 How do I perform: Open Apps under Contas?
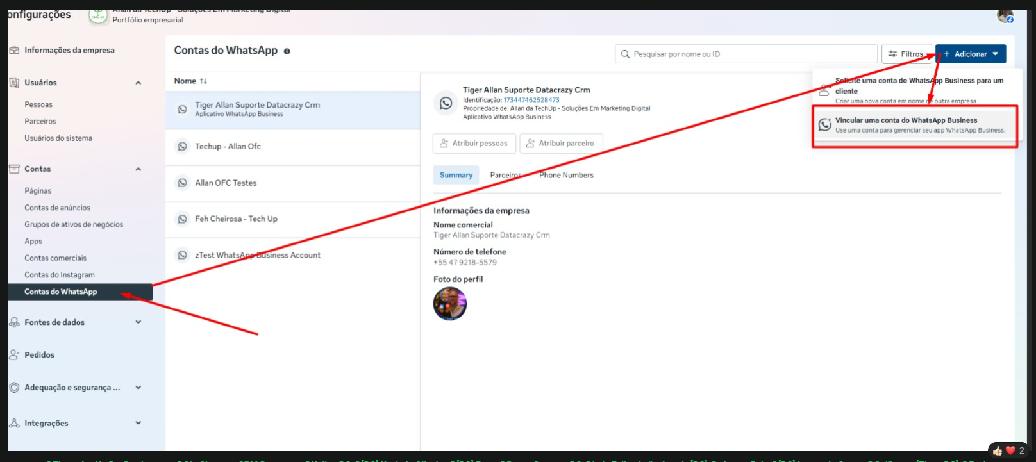[x=33, y=242]
